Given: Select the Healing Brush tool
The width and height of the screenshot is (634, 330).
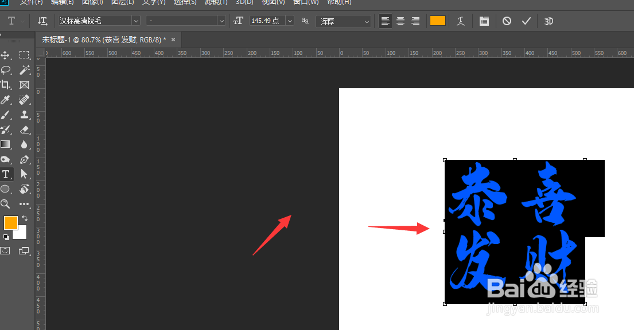Looking at the screenshot, I should point(24,99).
